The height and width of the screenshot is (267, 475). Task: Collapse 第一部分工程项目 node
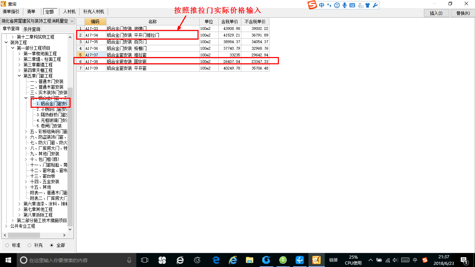point(13,48)
